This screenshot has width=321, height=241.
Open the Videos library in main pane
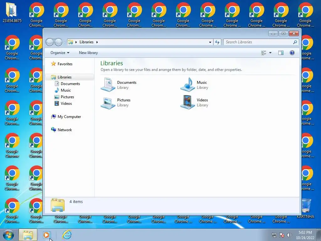194,102
